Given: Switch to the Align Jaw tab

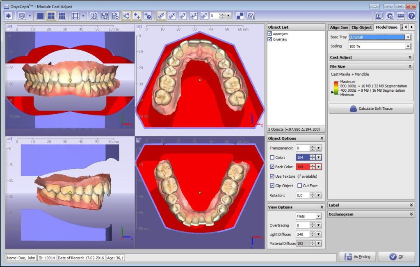Looking at the screenshot, I should (x=339, y=27).
